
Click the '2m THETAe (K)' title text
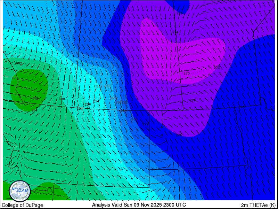point(258,205)
